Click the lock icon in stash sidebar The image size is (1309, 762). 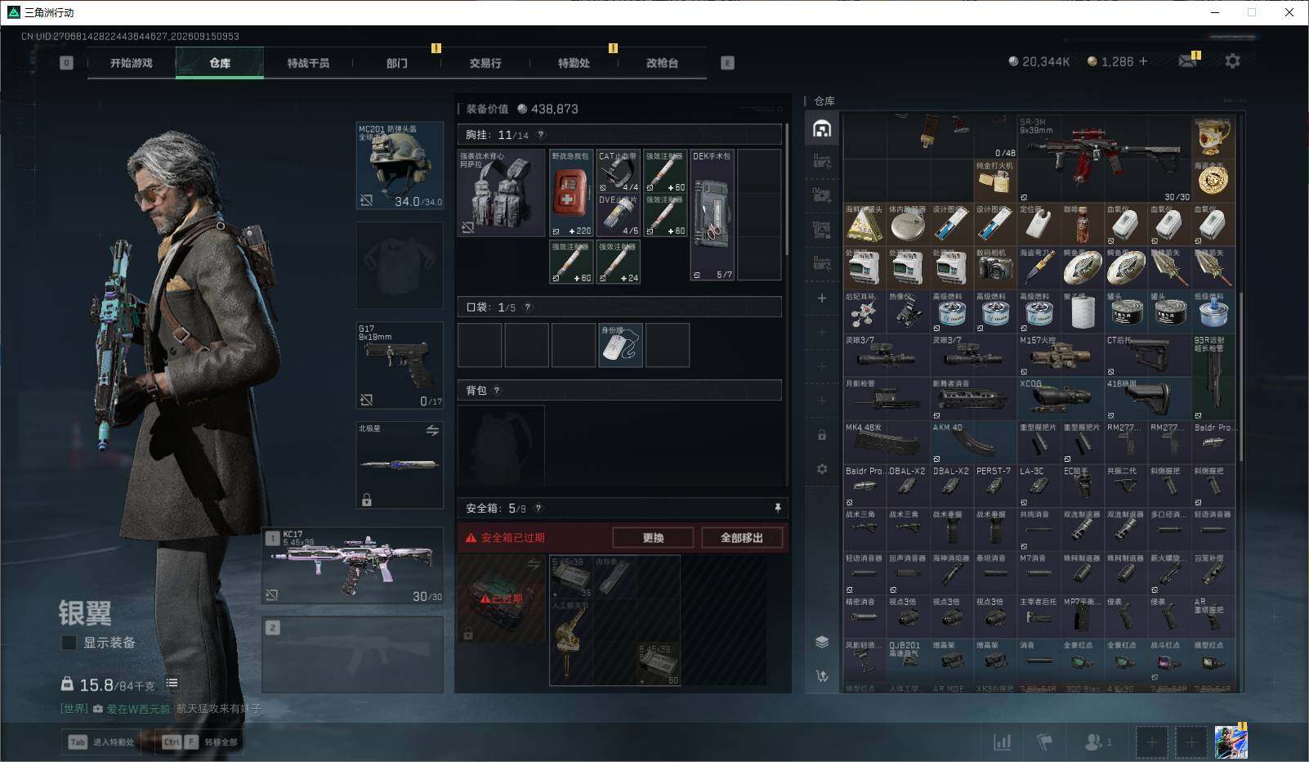click(x=822, y=435)
